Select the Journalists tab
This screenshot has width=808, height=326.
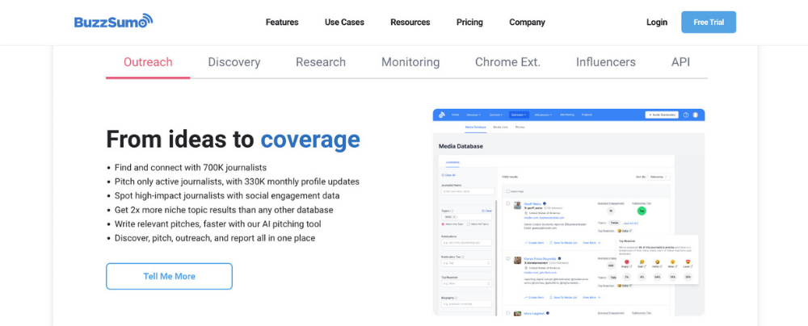pyautogui.click(x=452, y=162)
